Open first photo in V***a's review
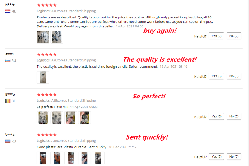 (43, 158)
